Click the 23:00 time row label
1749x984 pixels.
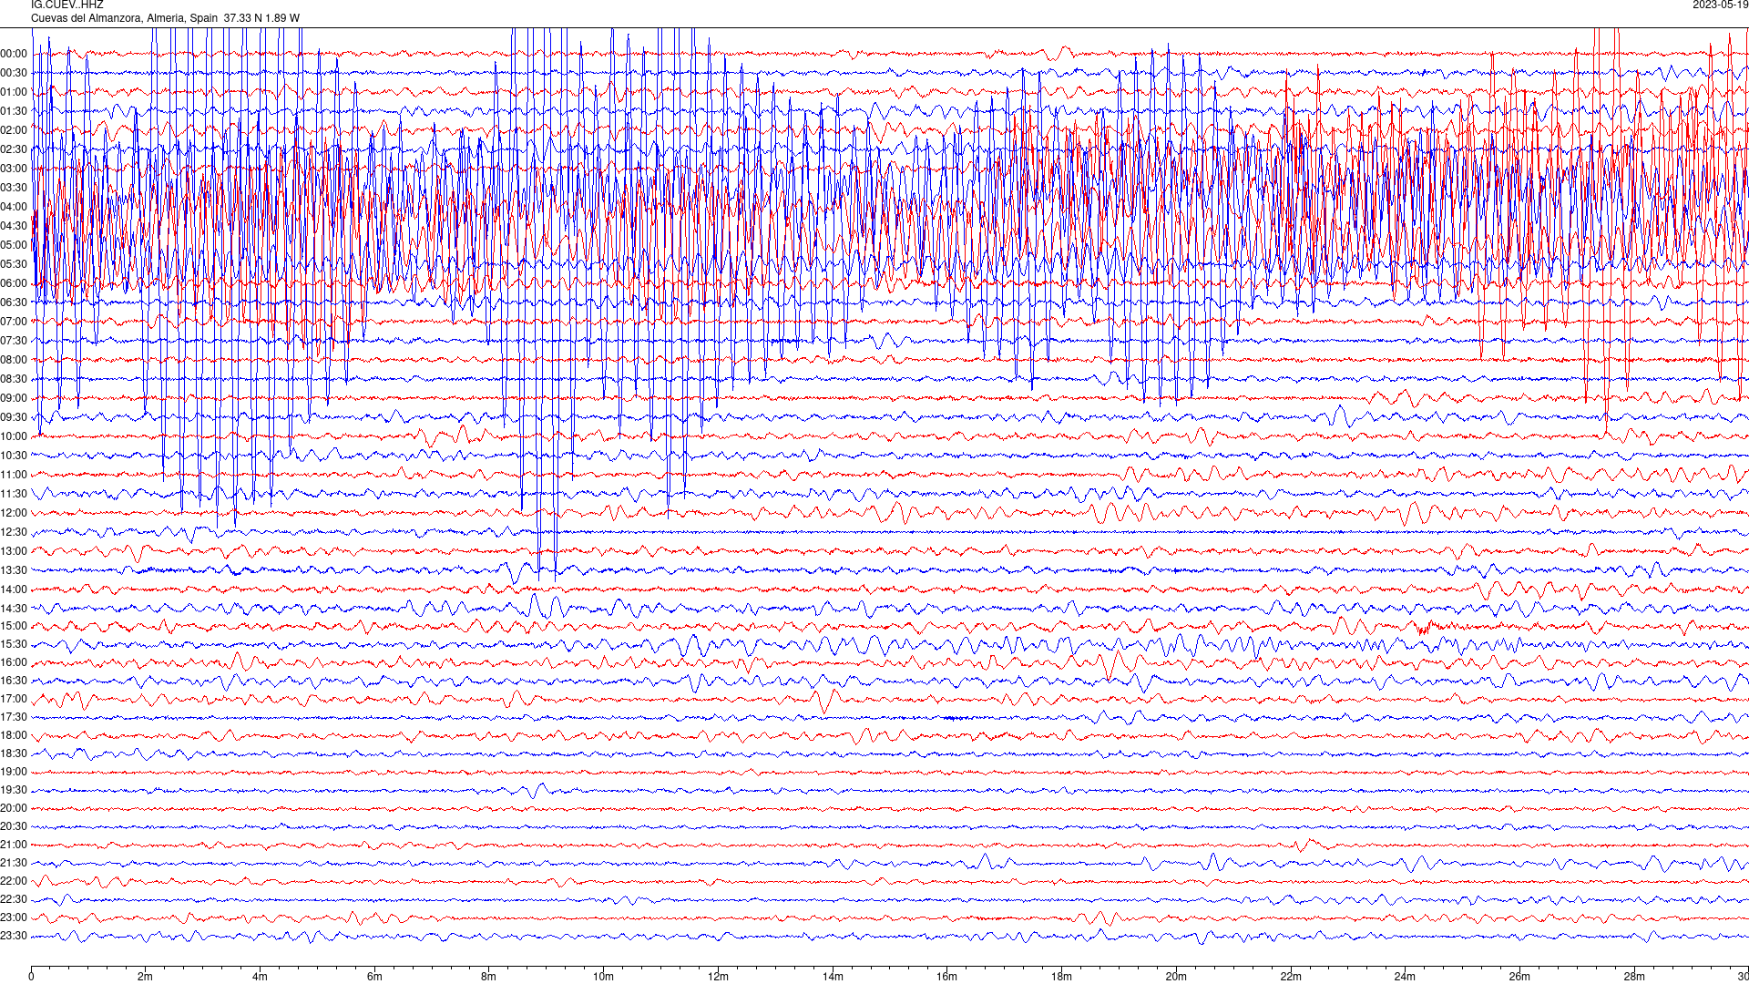(x=14, y=918)
